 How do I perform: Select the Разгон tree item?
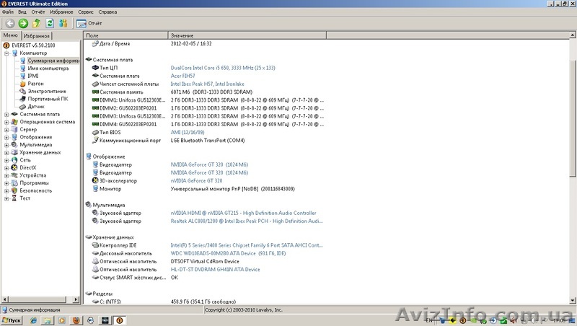[35, 84]
